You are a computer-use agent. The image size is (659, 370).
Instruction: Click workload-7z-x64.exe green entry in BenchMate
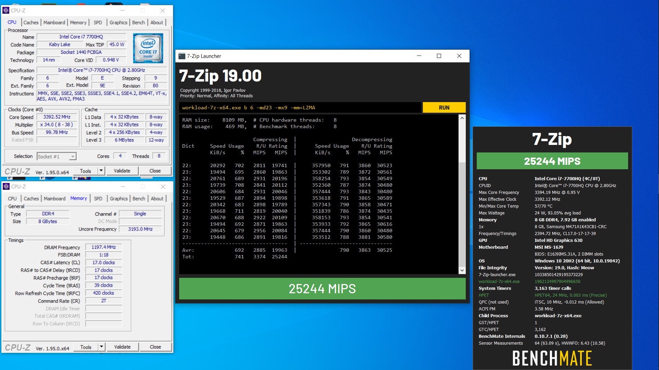click(x=499, y=281)
